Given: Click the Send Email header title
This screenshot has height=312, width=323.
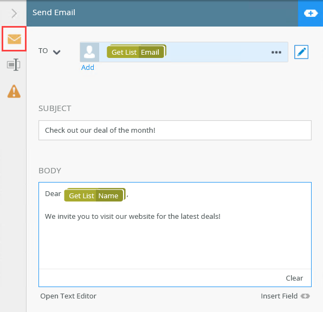Looking at the screenshot, I should click(54, 12).
